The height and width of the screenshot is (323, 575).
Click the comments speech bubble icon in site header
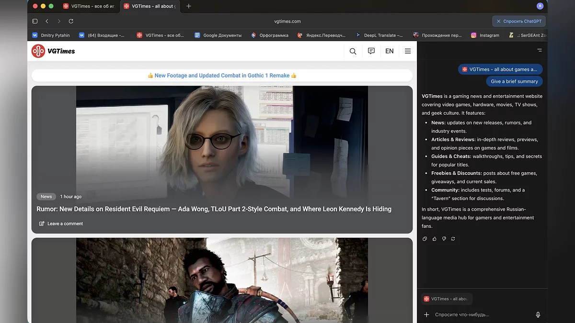click(371, 51)
